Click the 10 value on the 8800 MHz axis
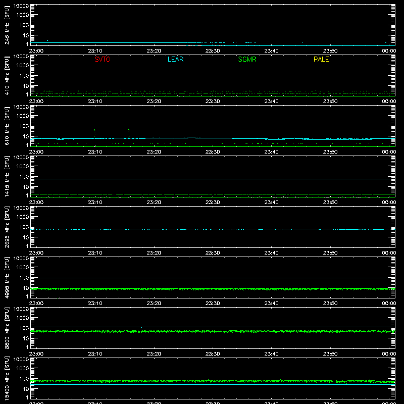The width and height of the screenshot is (404, 404). click(x=26, y=338)
